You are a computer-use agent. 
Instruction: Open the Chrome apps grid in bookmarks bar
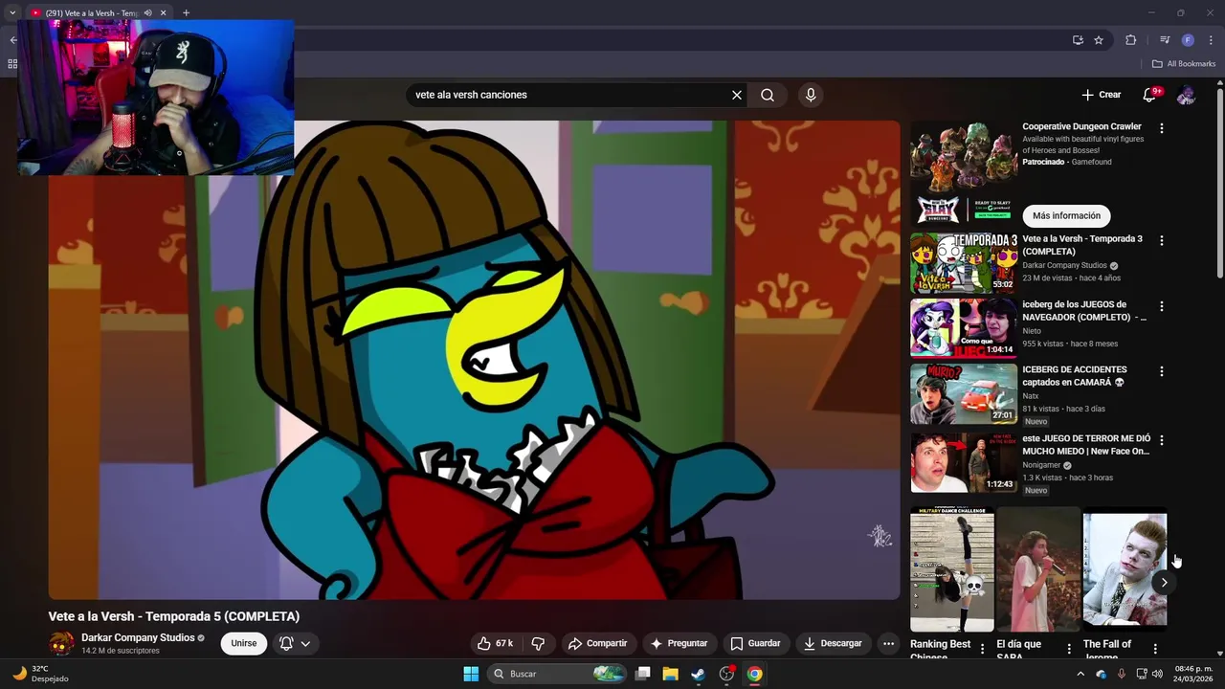tap(12, 64)
